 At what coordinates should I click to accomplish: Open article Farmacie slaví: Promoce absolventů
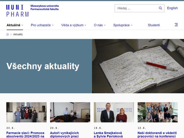(25, 135)
